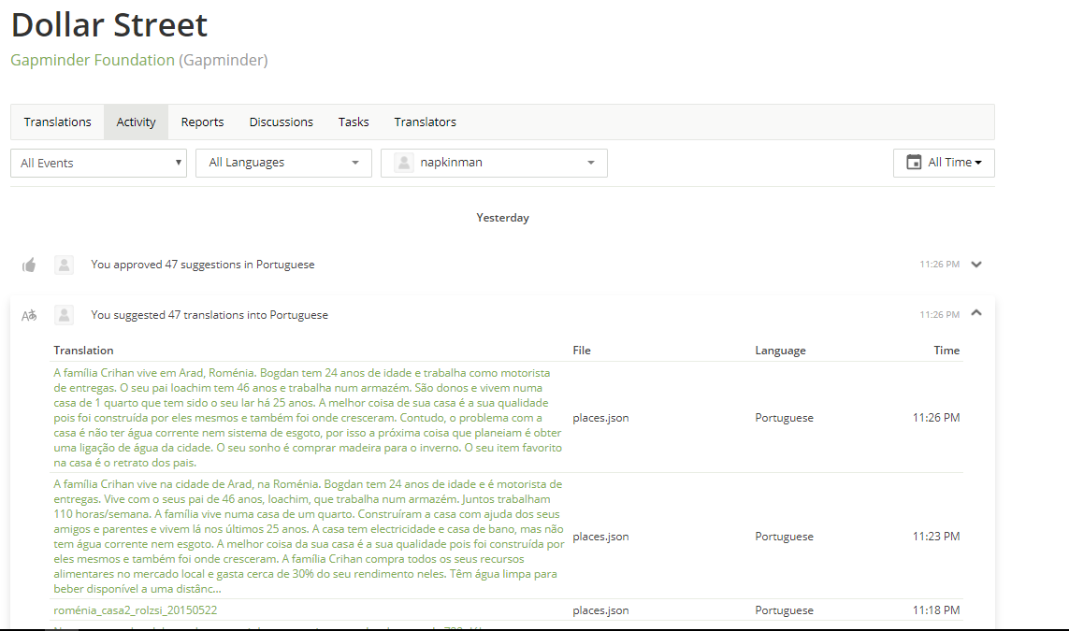Screen dimensions: 1069x631
Task: Click places.json in the 11:26 PM row
Action: [600, 418]
